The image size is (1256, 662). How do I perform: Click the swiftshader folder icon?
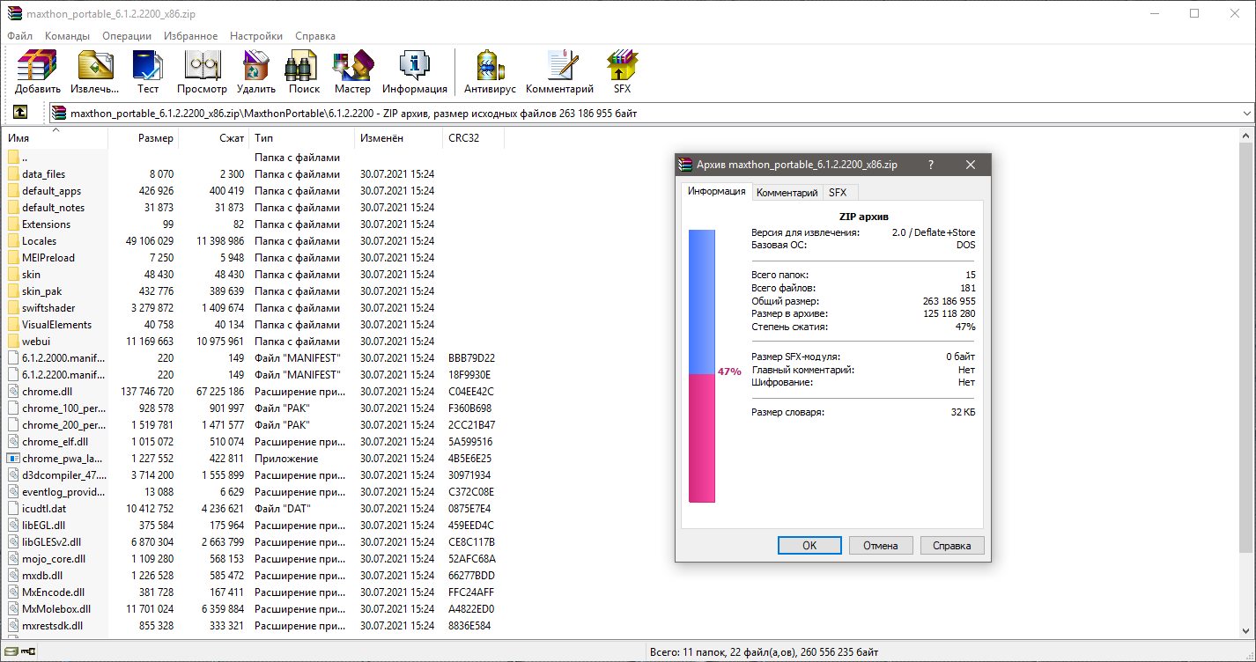coord(13,308)
